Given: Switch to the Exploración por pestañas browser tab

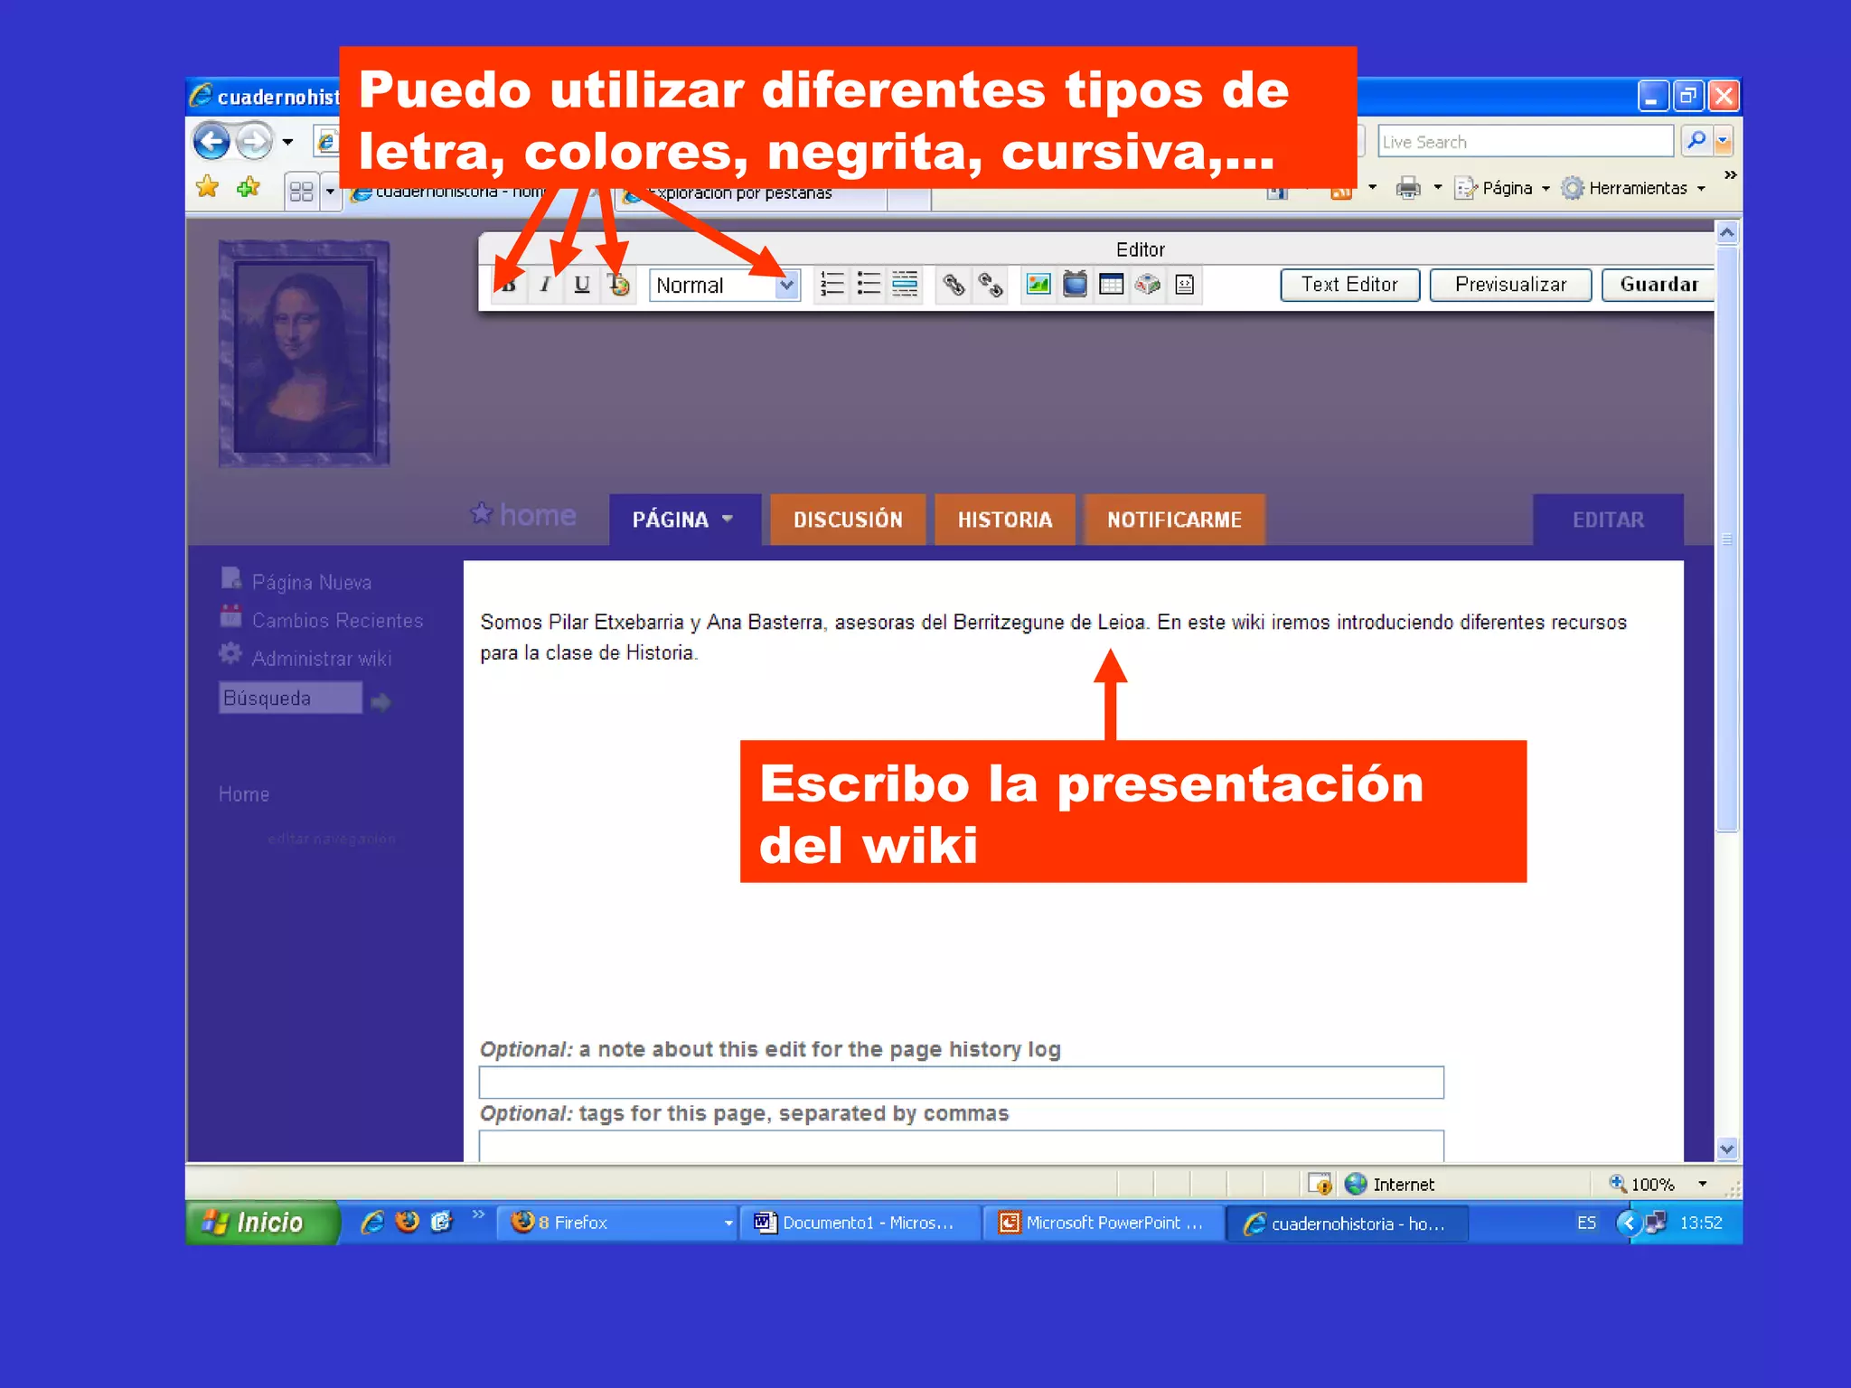Looking at the screenshot, I should pyautogui.click(x=750, y=194).
